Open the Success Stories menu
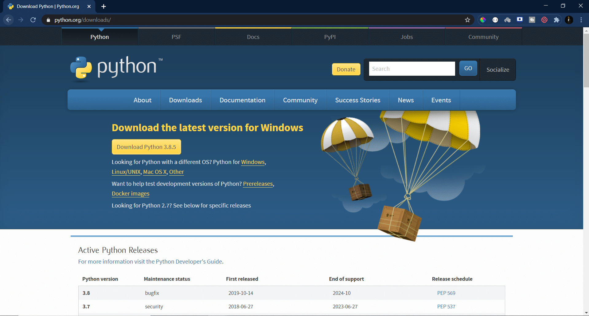 click(358, 100)
